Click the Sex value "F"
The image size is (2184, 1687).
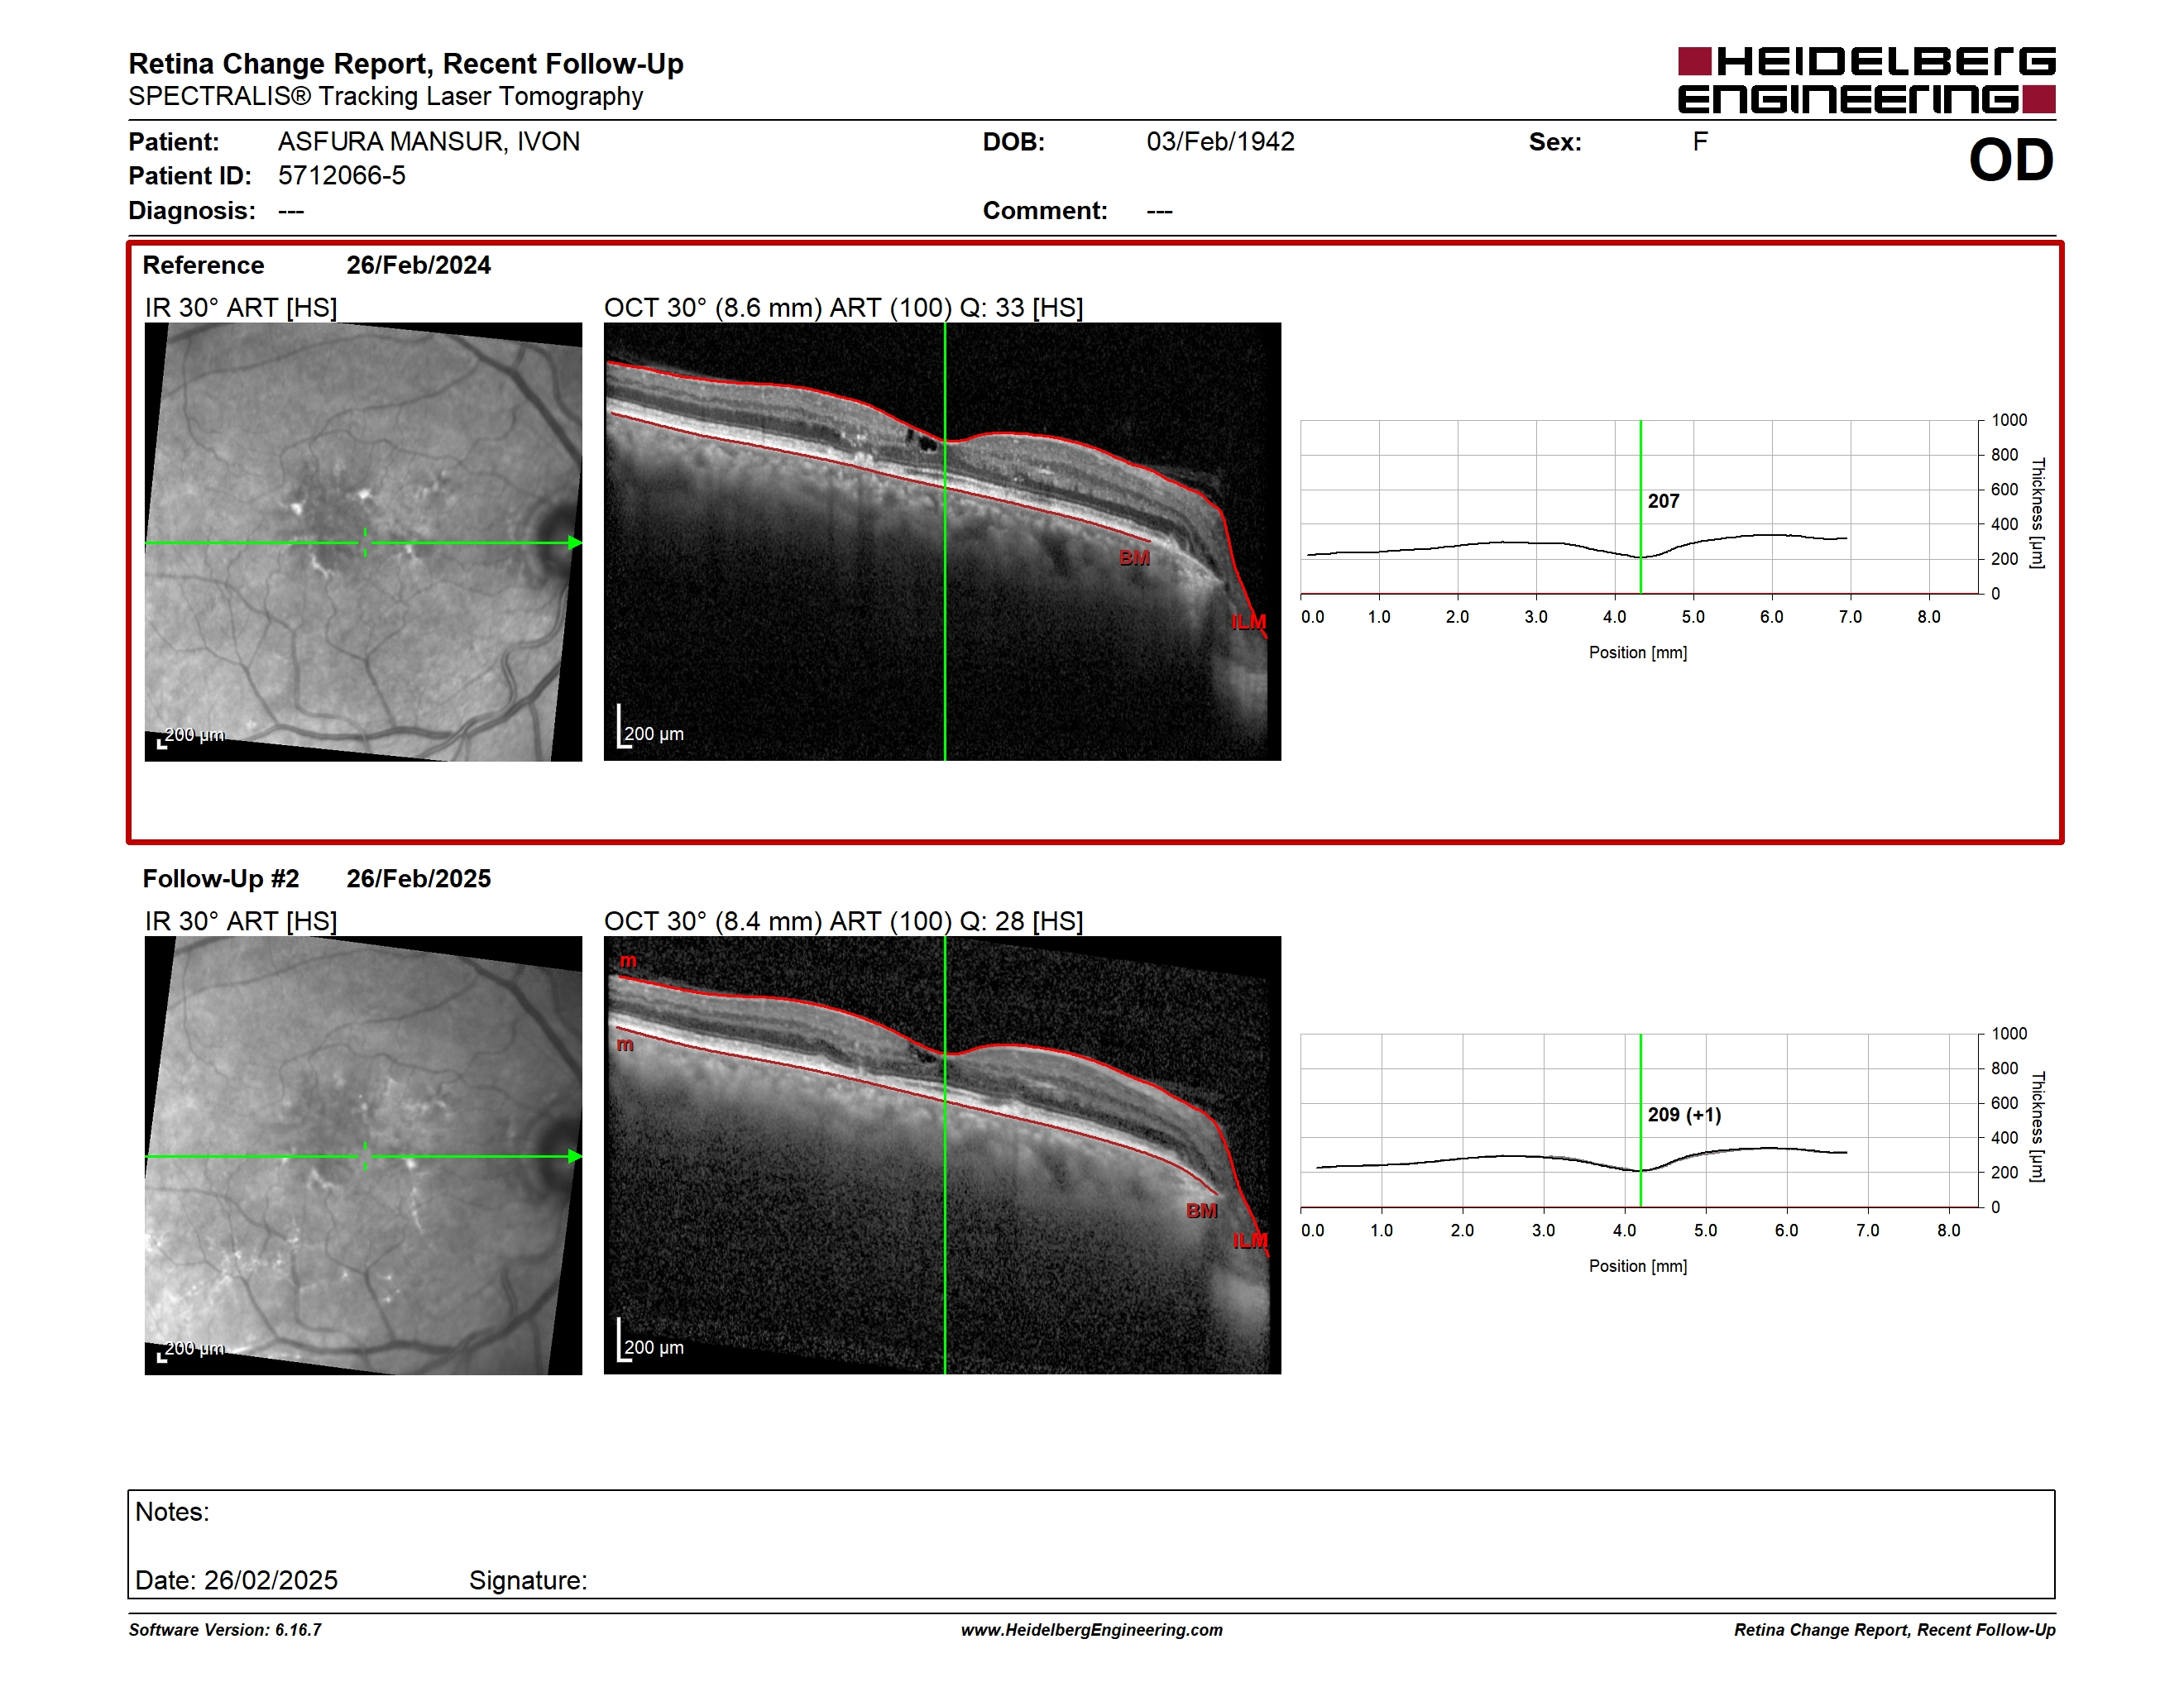(x=1700, y=142)
